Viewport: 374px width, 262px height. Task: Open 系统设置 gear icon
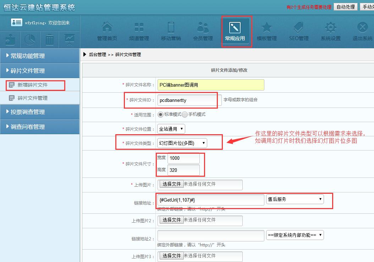click(x=330, y=31)
